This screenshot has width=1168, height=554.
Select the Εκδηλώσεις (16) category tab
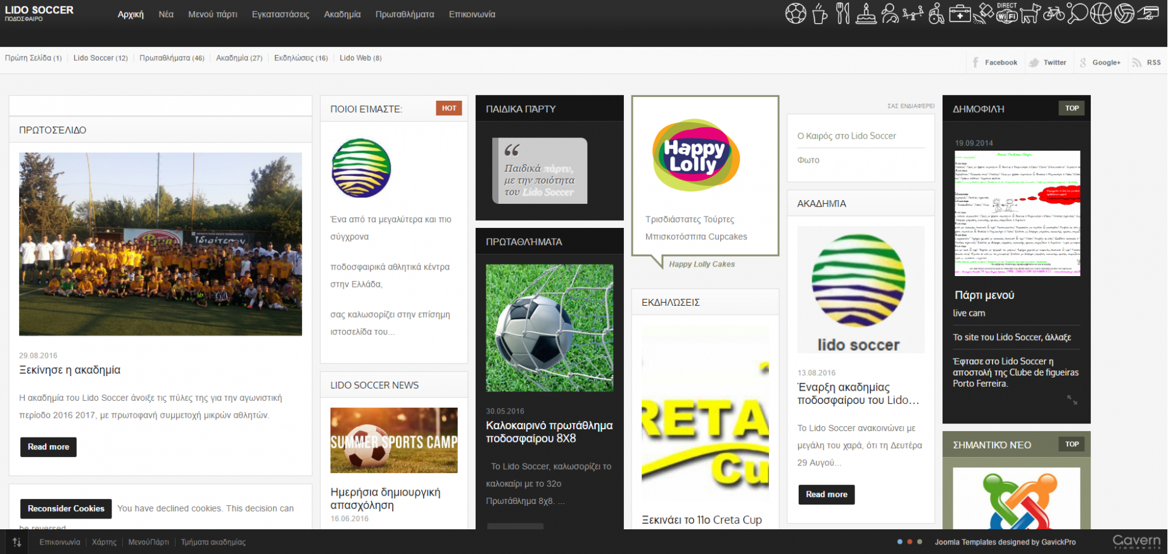pos(301,58)
